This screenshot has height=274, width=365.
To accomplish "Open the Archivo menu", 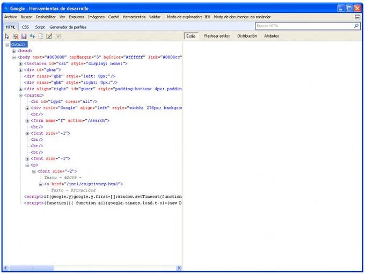I will (11, 17).
